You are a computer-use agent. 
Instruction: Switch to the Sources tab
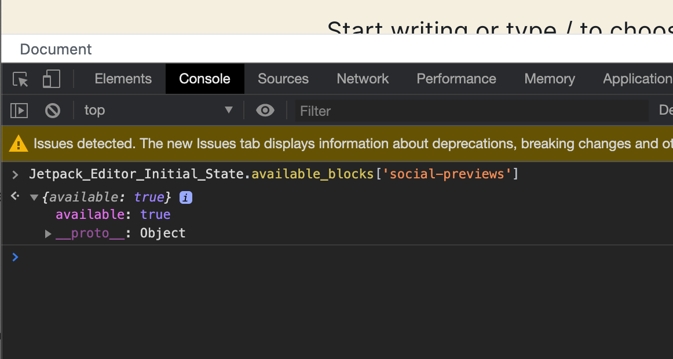click(283, 79)
